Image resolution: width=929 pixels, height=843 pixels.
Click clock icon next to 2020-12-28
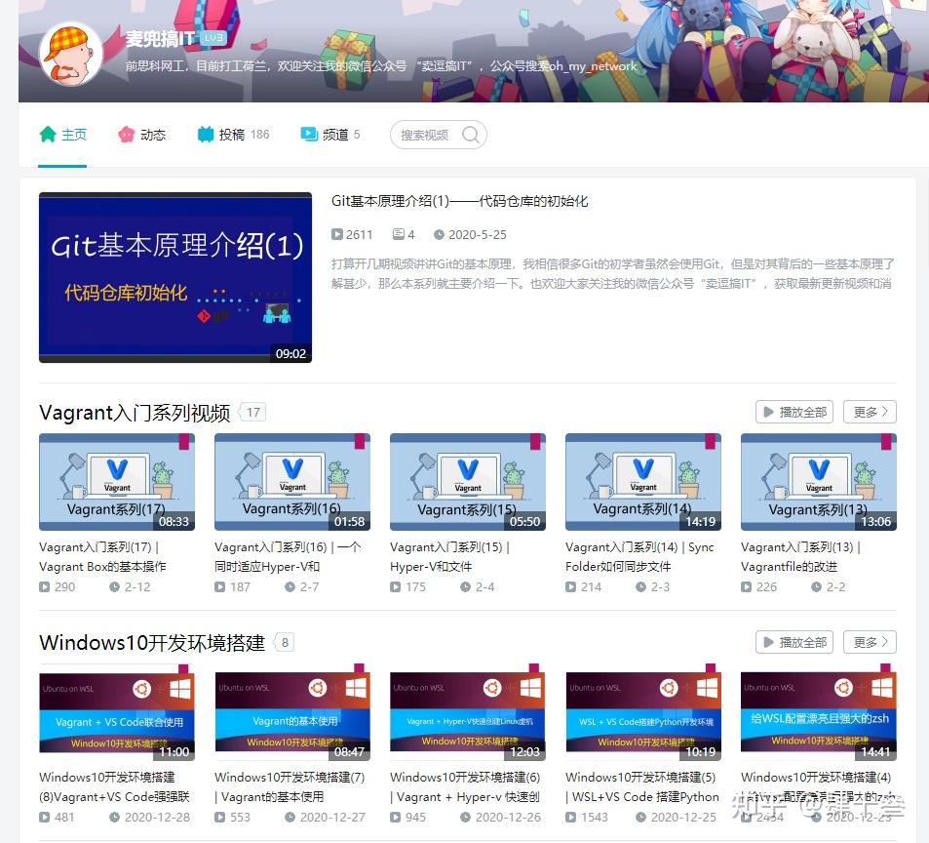point(114,817)
